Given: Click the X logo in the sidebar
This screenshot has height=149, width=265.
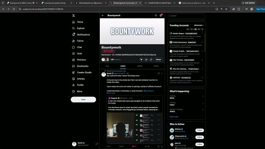Looking at the screenshot, I should point(74,16).
